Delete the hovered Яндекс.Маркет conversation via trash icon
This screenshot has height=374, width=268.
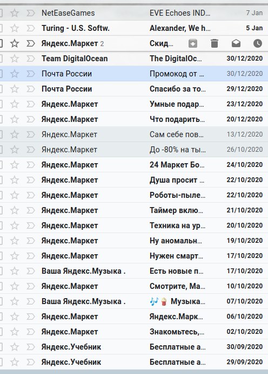click(x=215, y=43)
